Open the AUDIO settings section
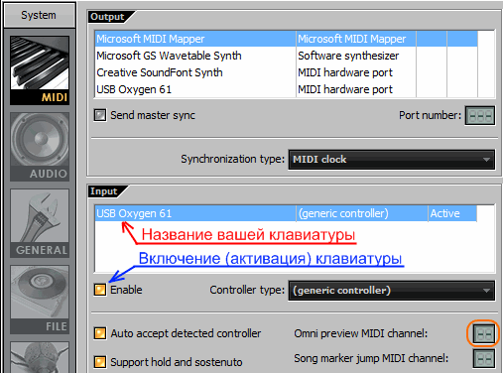 tap(40, 147)
